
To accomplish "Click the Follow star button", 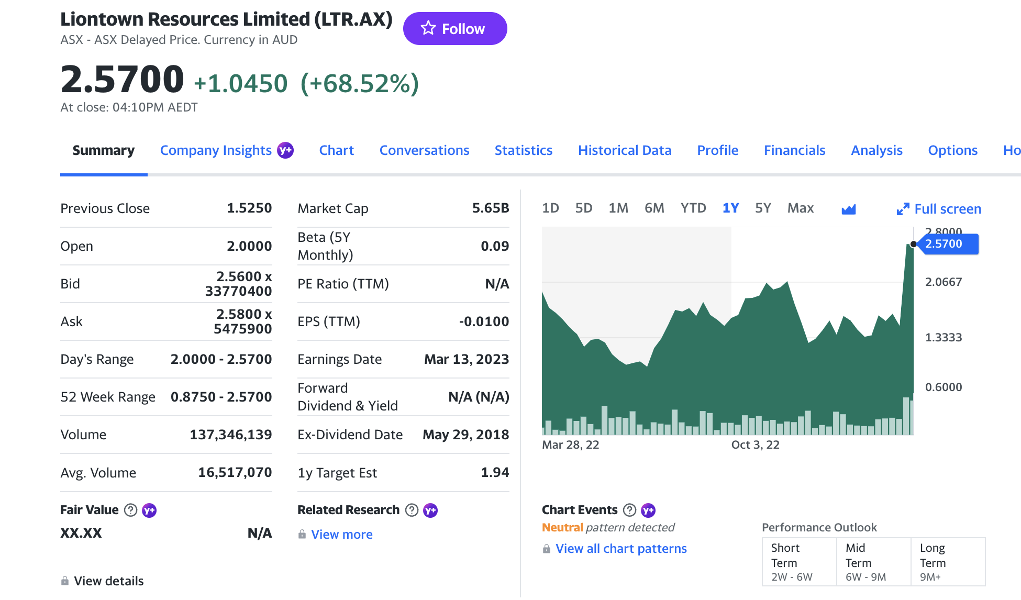I will (454, 29).
